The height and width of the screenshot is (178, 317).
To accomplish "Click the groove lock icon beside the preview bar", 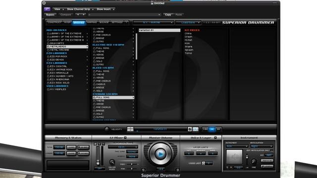I will click(x=190, y=129).
